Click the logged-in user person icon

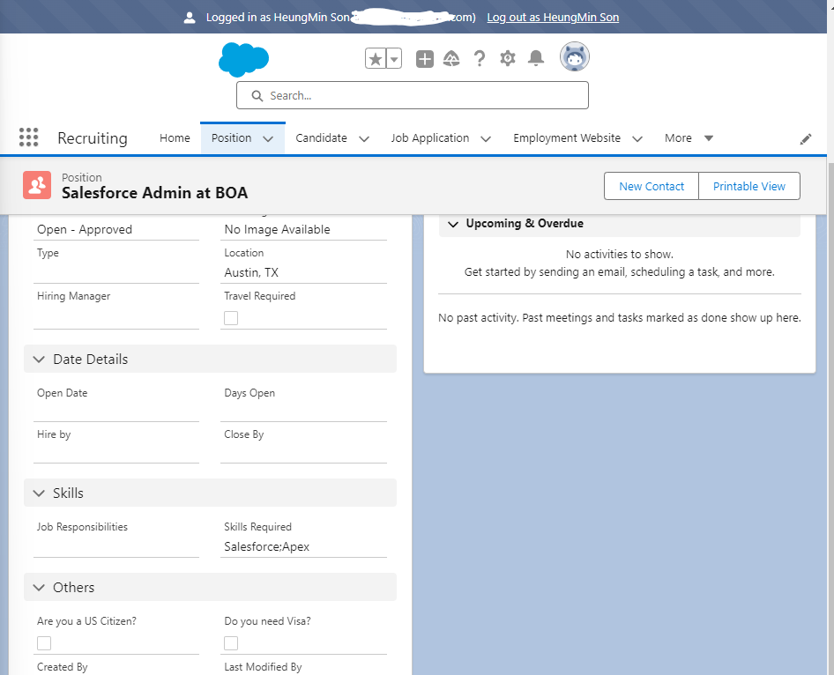(x=190, y=18)
